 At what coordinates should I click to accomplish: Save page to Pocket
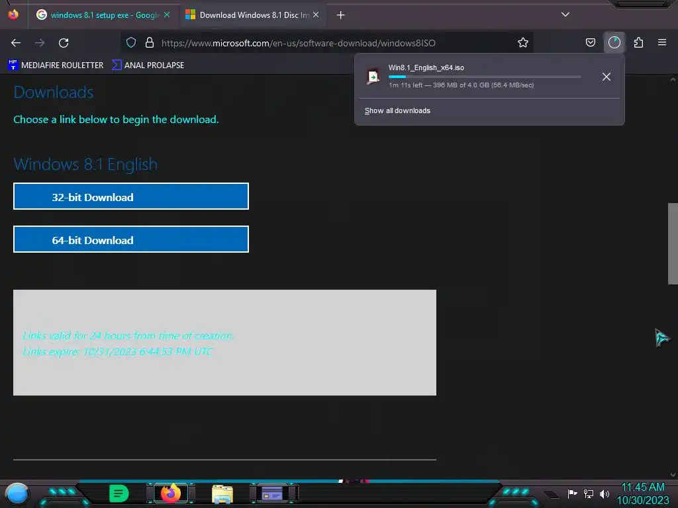pos(590,42)
